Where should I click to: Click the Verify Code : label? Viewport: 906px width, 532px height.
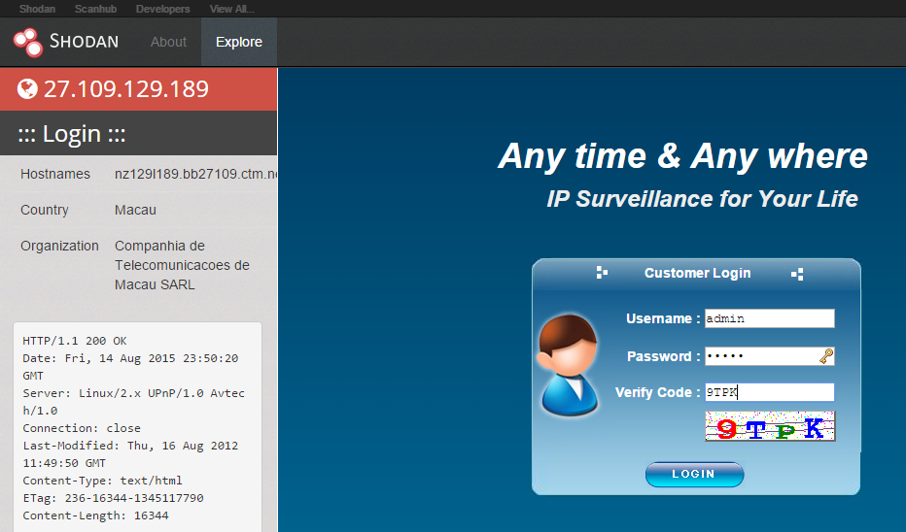(x=657, y=392)
